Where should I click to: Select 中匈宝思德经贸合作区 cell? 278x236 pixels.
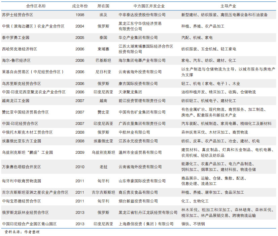click(22, 201)
